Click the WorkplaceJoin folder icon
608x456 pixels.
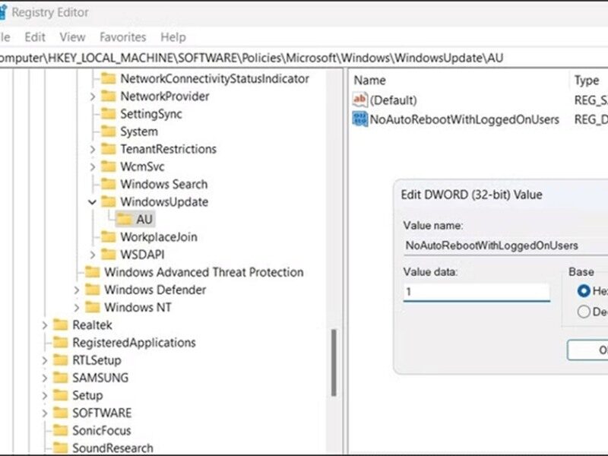point(109,237)
